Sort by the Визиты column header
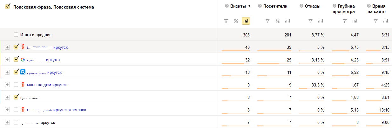The image size is (392, 128). point(238,6)
